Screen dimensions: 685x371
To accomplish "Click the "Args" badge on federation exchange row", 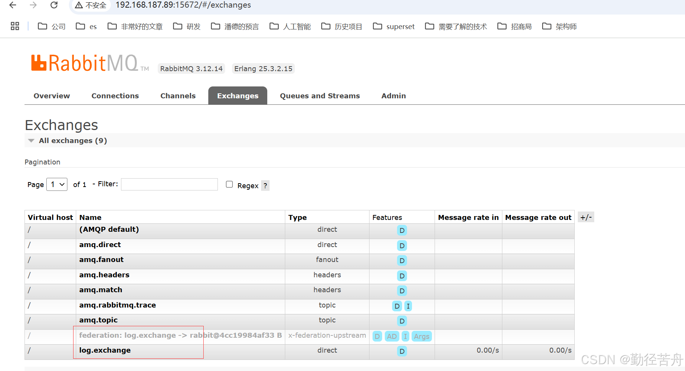I will click(421, 337).
